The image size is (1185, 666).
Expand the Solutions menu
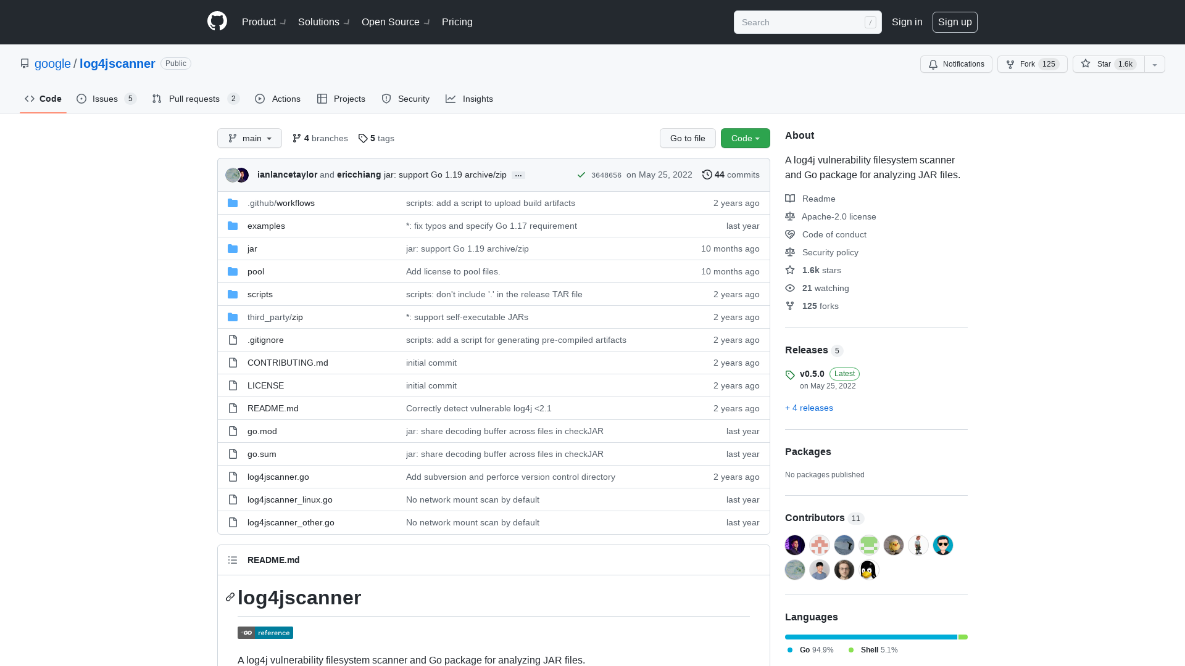click(323, 22)
